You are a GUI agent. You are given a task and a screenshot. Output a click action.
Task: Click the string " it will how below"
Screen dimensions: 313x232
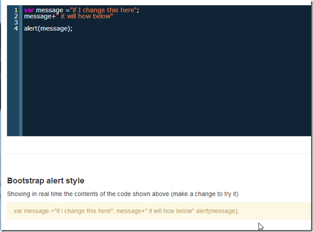point(85,16)
